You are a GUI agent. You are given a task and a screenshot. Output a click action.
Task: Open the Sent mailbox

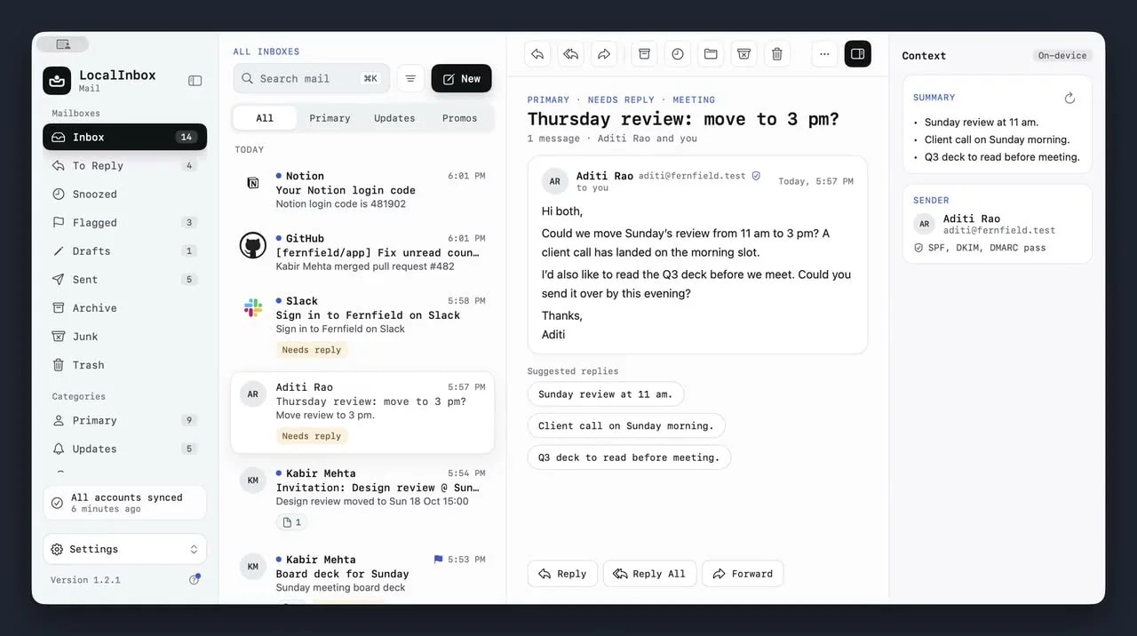pos(124,279)
